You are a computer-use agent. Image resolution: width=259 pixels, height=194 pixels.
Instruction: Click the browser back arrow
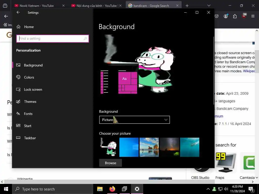6,16
